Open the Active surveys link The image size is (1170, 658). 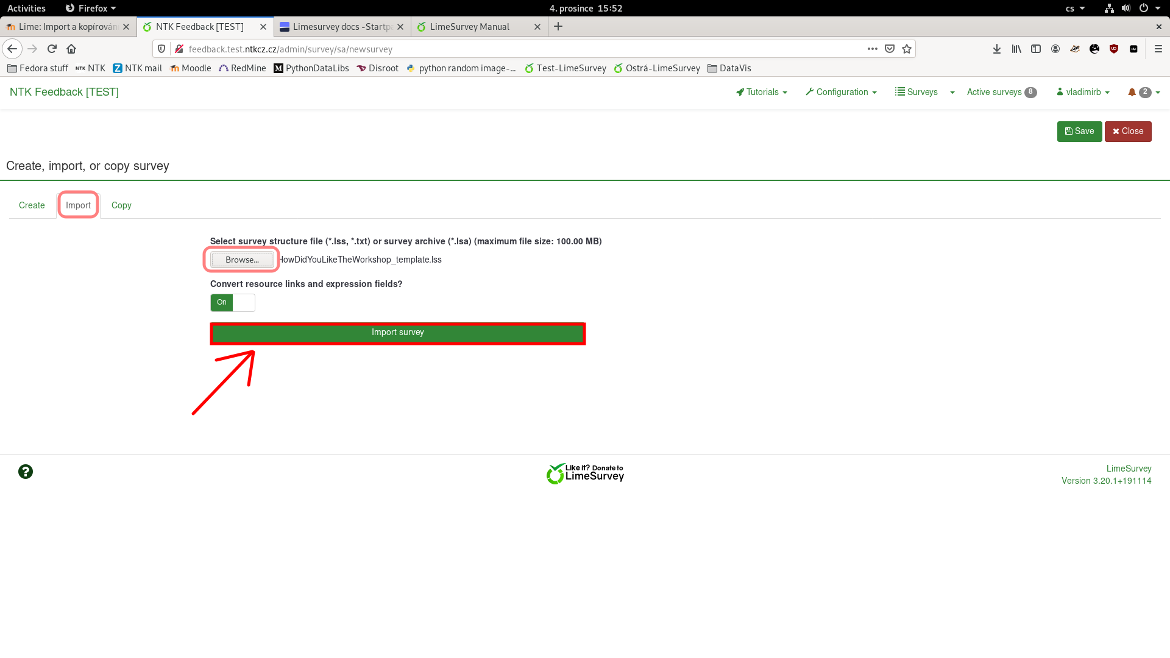[994, 92]
